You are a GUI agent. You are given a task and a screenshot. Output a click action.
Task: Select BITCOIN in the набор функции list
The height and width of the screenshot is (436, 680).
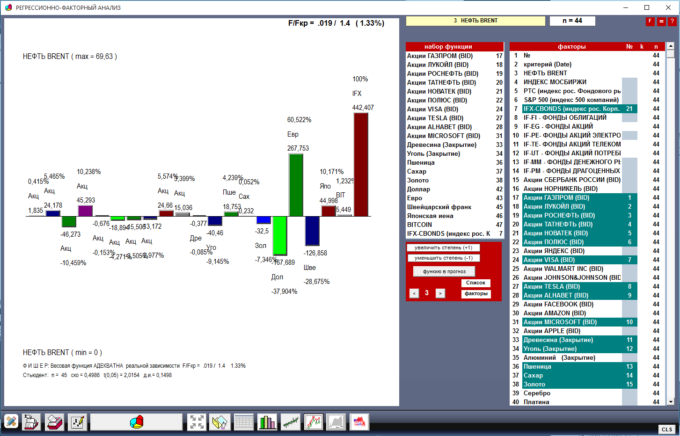coord(419,225)
